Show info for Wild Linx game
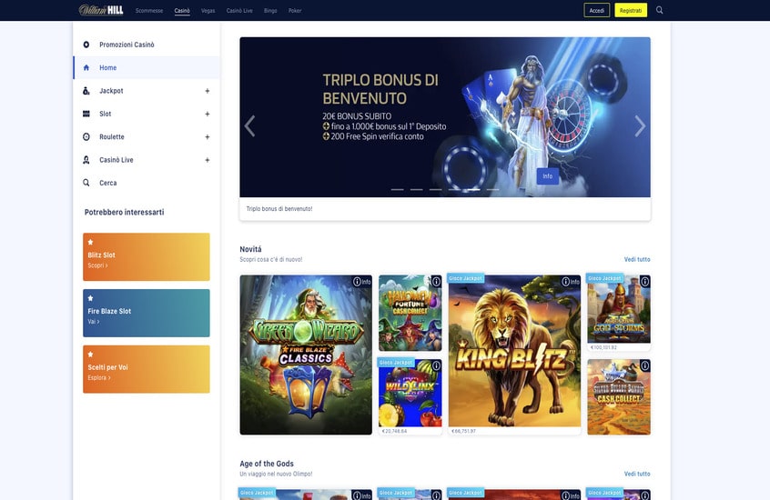The height and width of the screenshot is (500, 770). point(436,365)
